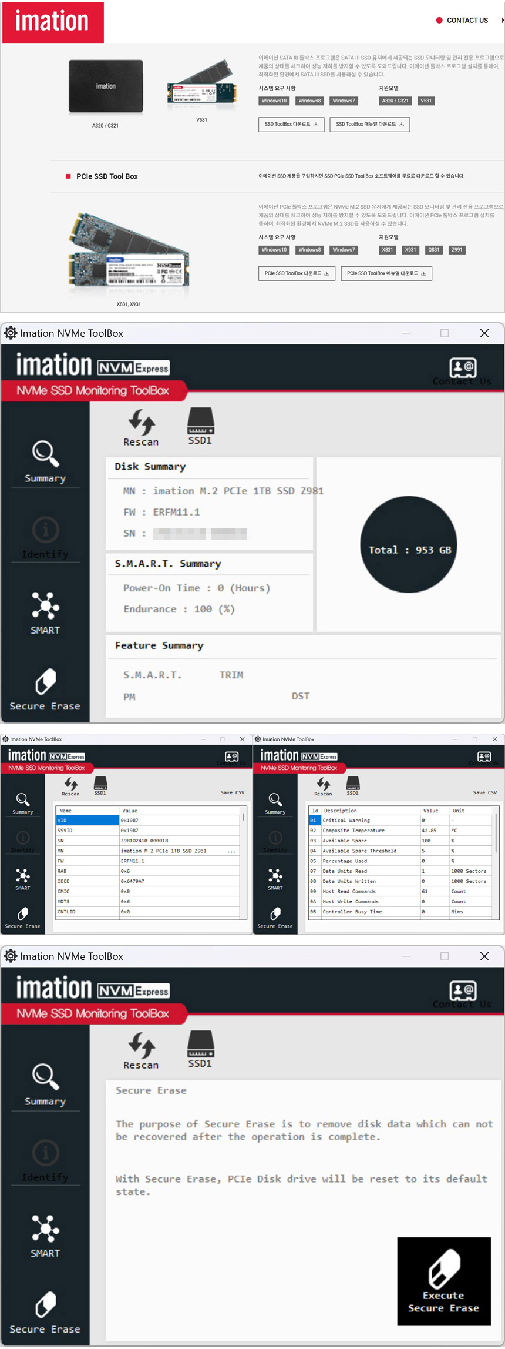Viewport: 505px width, 1349px height.
Task: Select SSD1 drive icon above Secure Erase text
Action: [200, 1049]
